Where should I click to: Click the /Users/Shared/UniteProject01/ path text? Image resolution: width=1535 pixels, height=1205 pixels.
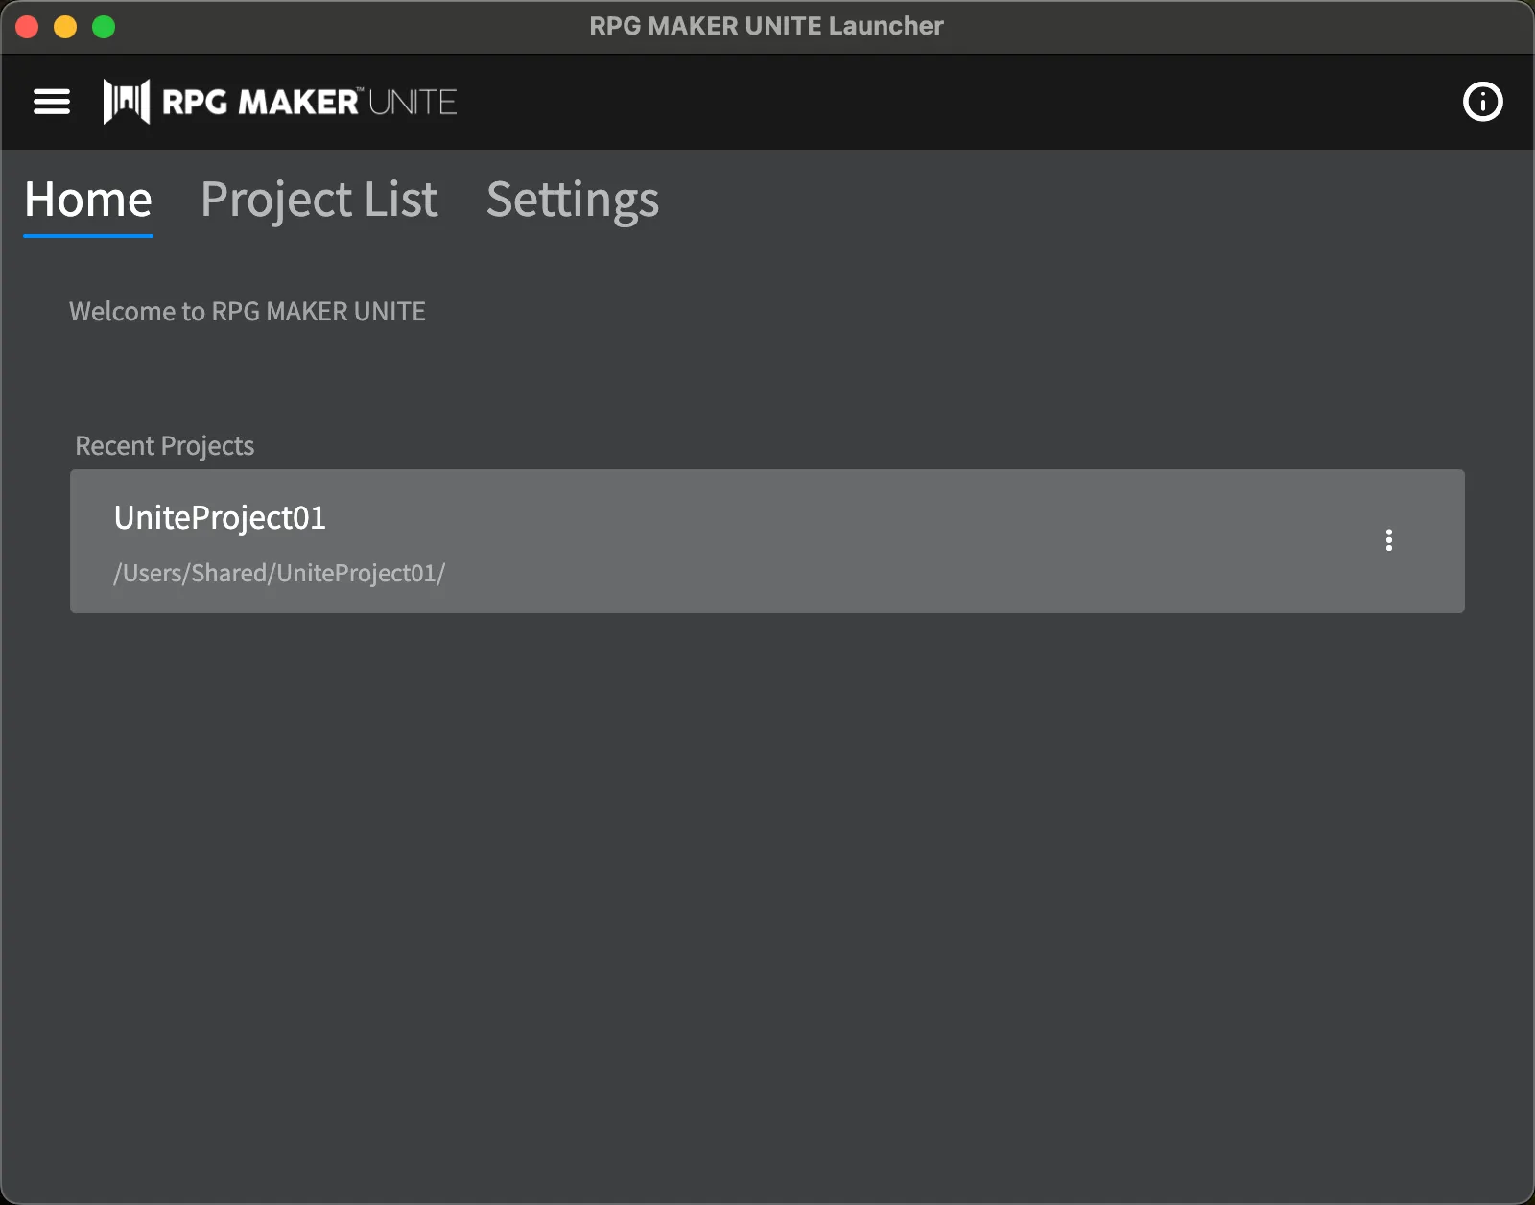tap(279, 573)
